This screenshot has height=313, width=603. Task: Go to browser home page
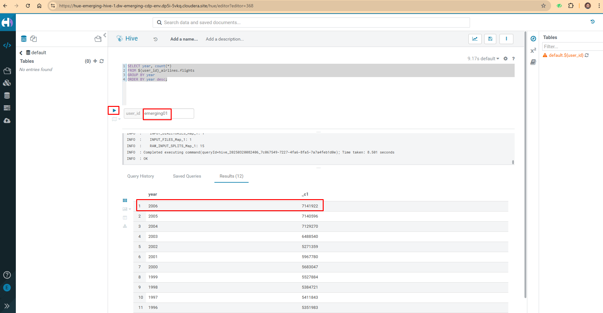39,6
